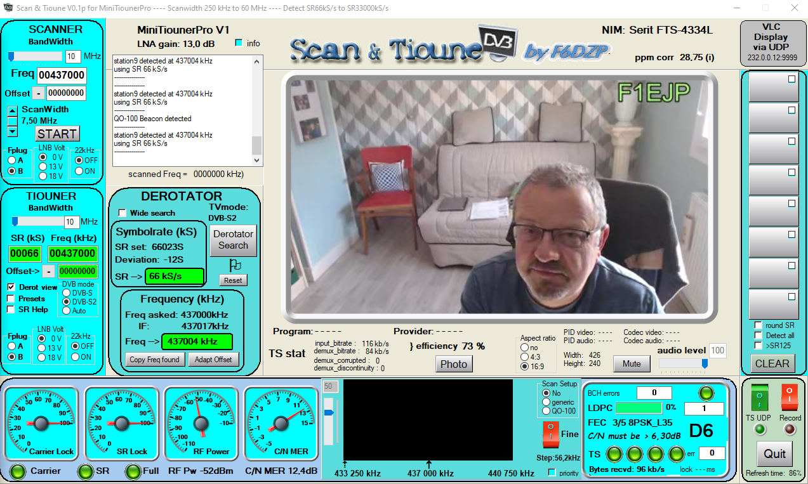Viewport: 808px width, 484px height.
Task: Click the QO-100 Beacon detected log line
Action: [152, 119]
